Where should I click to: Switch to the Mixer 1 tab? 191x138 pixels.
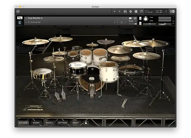pyautogui.click(x=36, y=123)
